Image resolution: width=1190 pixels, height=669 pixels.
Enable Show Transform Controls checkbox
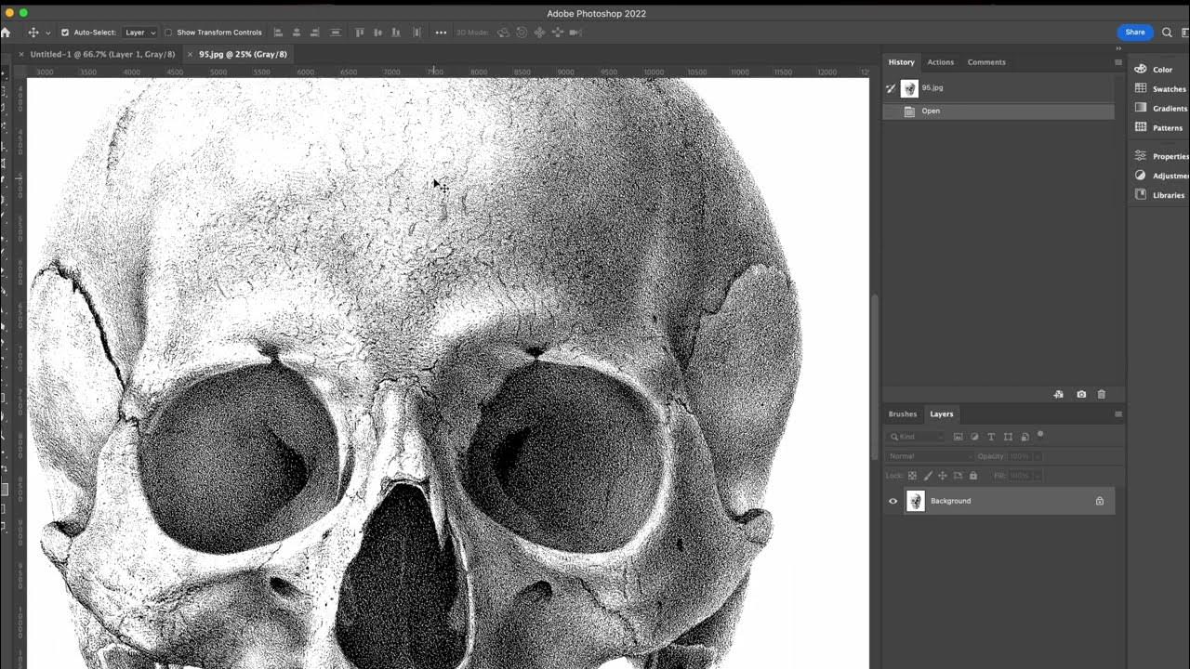tap(168, 33)
